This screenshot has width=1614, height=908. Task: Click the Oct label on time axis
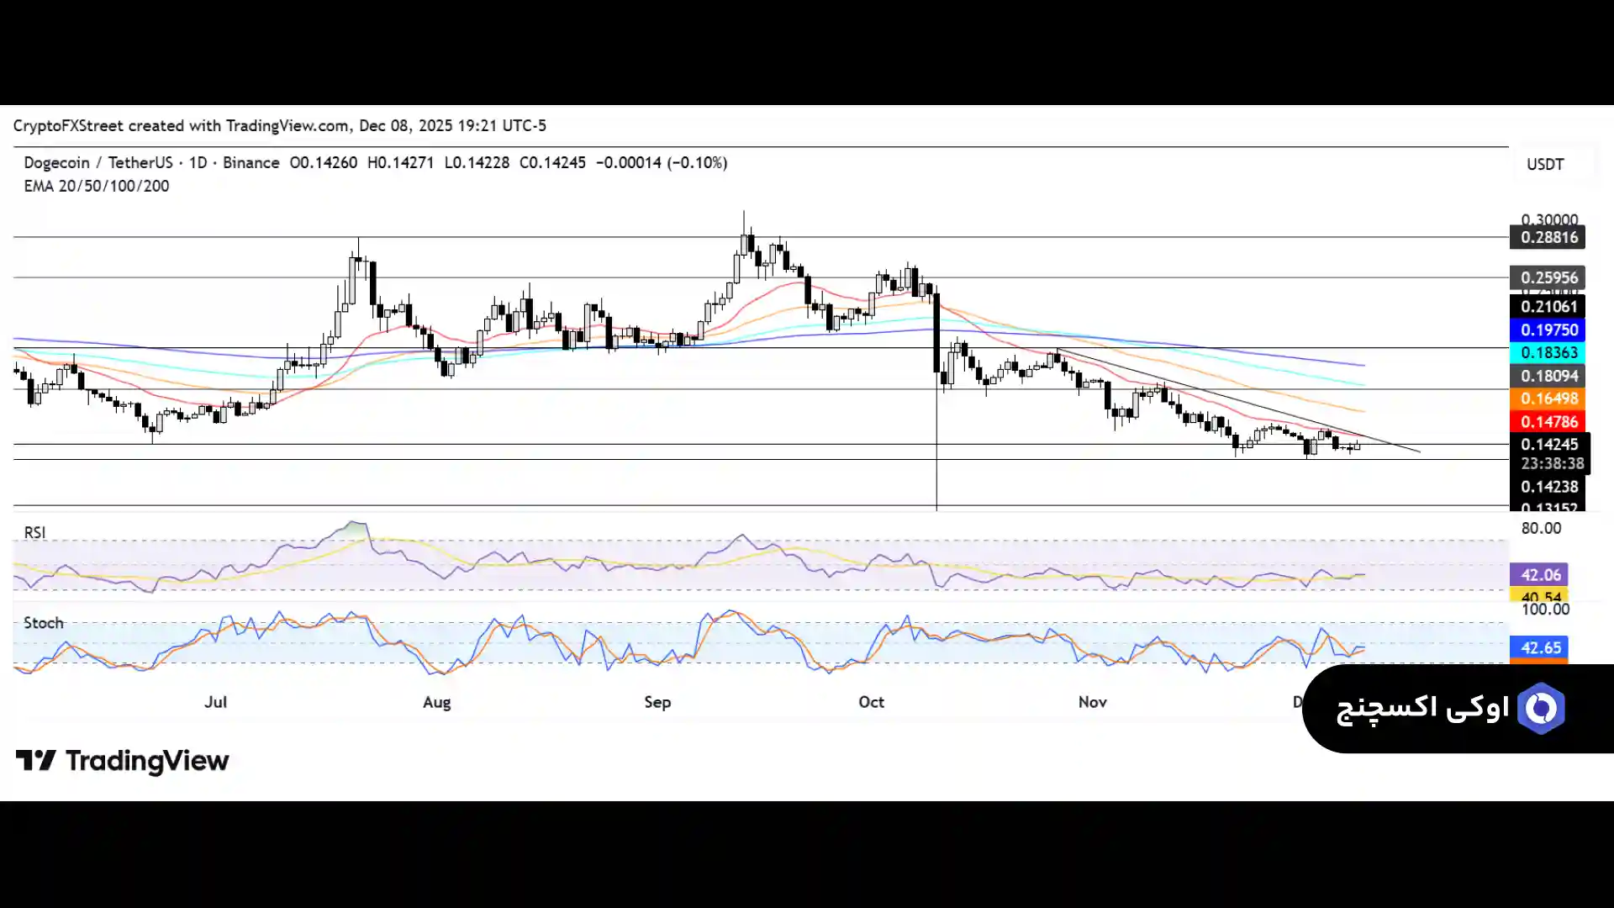point(871,702)
